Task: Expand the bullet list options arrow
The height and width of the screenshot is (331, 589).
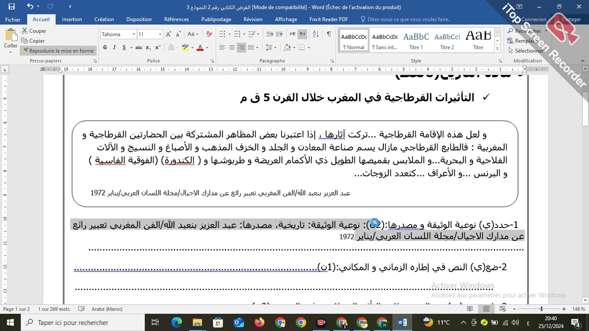Action: tap(229, 34)
